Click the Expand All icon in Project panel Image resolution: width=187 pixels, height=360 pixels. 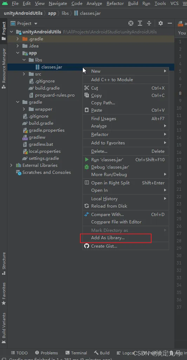click(x=140, y=23)
